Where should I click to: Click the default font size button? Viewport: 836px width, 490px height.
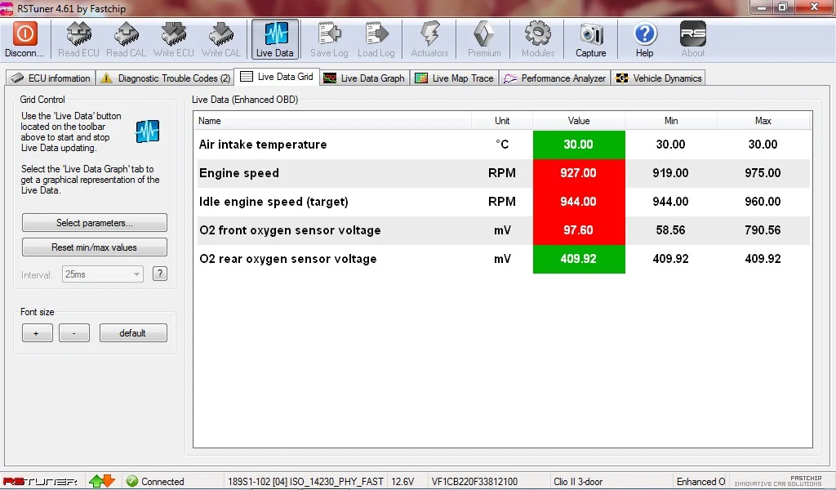coord(133,333)
